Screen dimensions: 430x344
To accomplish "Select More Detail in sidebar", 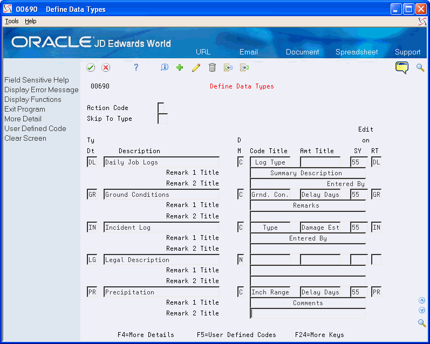I will (x=23, y=119).
